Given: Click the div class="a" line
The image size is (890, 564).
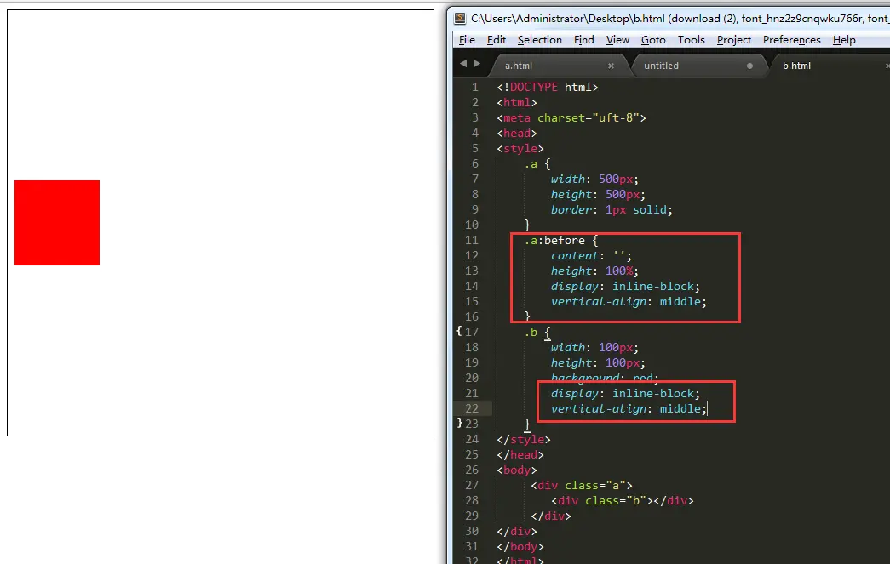Looking at the screenshot, I should pyautogui.click(x=581, y=485).
